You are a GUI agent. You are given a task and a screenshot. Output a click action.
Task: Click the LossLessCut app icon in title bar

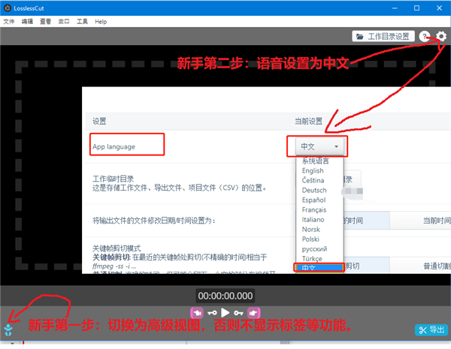(7, 8)
